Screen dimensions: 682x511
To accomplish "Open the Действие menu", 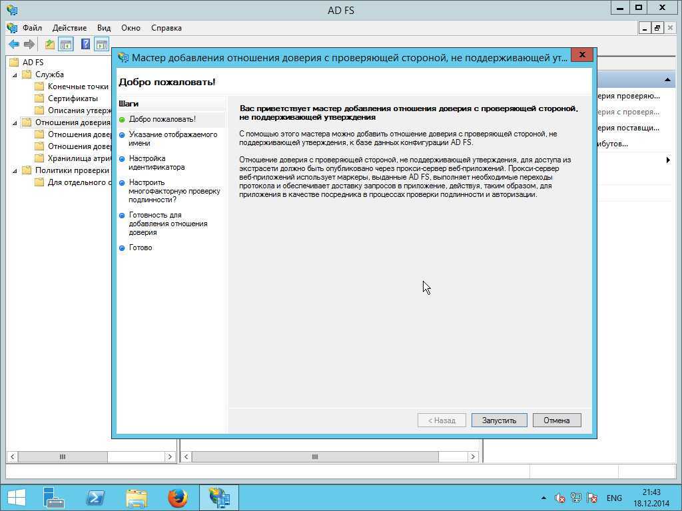I will 69,28.
